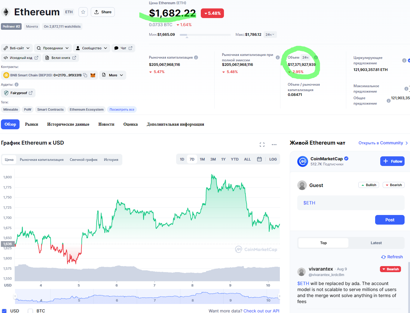
Task: Open the chart three-dots options menu
Action: pyautogui.click(x=274, y=145)
